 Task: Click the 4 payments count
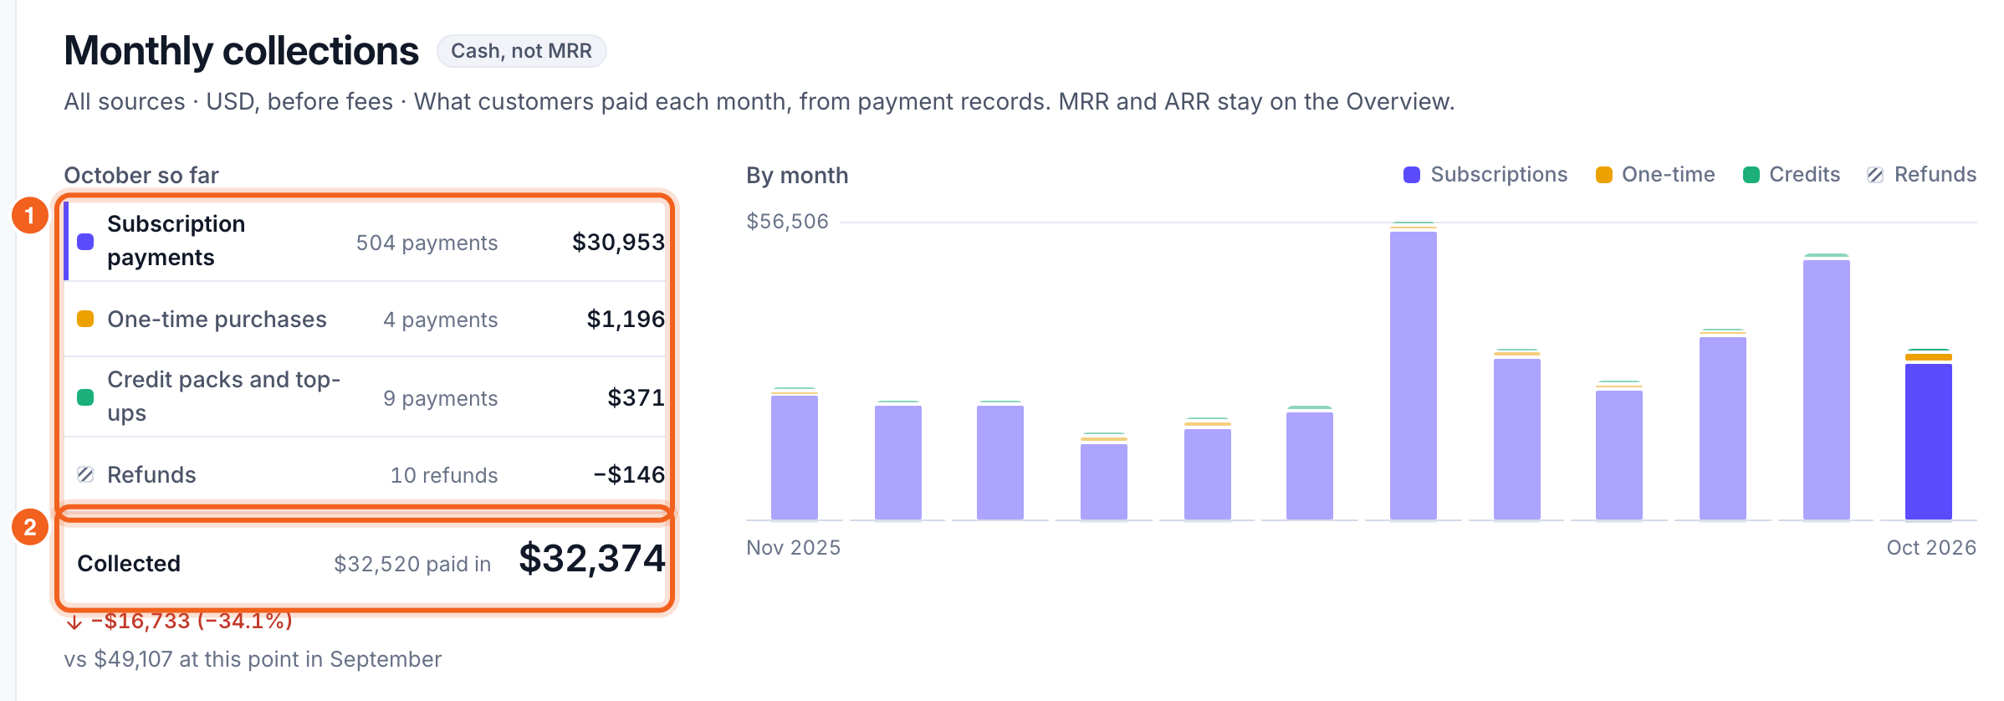[441, 320]
